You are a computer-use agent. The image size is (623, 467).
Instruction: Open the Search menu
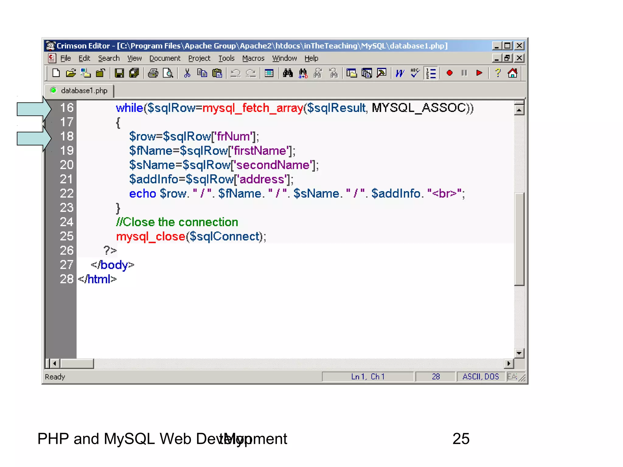pos(109,58)
